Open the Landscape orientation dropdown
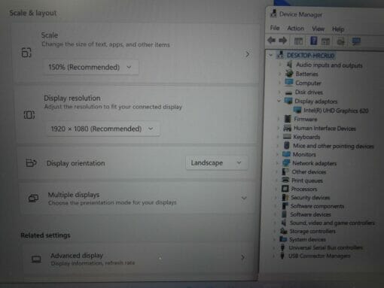The width and height of the screenshot is (384, 288). tap(216, 162)
